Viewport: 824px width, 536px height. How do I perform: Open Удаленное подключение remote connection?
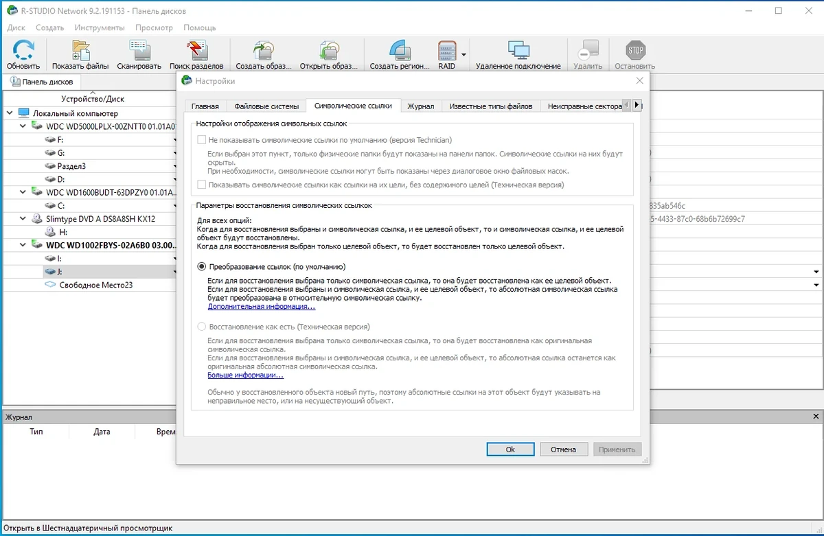pos(518,50)
